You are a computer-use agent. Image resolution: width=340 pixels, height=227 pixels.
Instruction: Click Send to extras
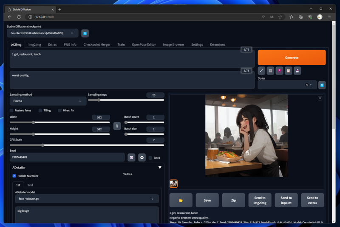(x=312, y=200)
